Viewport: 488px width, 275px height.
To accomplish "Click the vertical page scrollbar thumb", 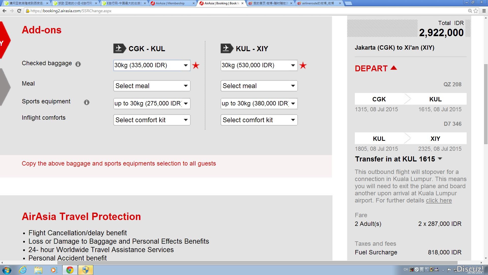I will (486, 104).
